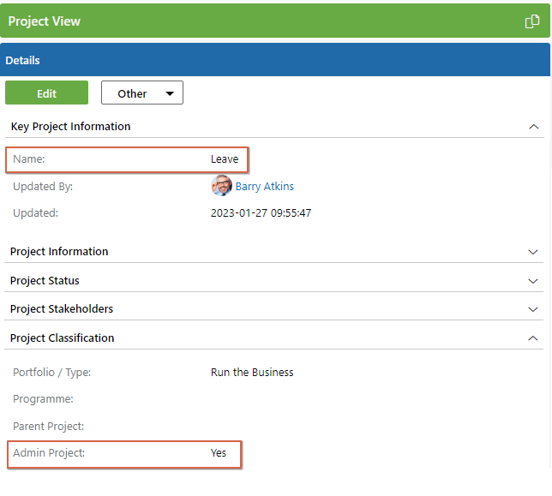This screenshot has width=552, height=496.
Task: Collapse Key Project Information with its chevron
Action: pyautogui.click(x=534, y=127)
